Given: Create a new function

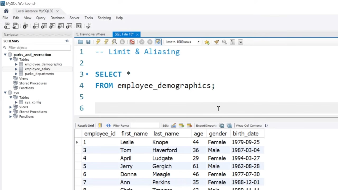Looking at the screenshot, I should 69,26.
